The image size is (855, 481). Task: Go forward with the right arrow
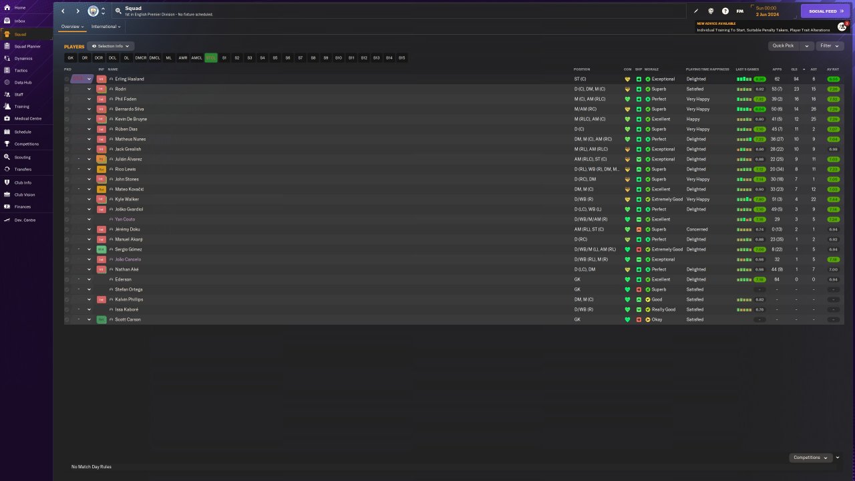(77, 11)
